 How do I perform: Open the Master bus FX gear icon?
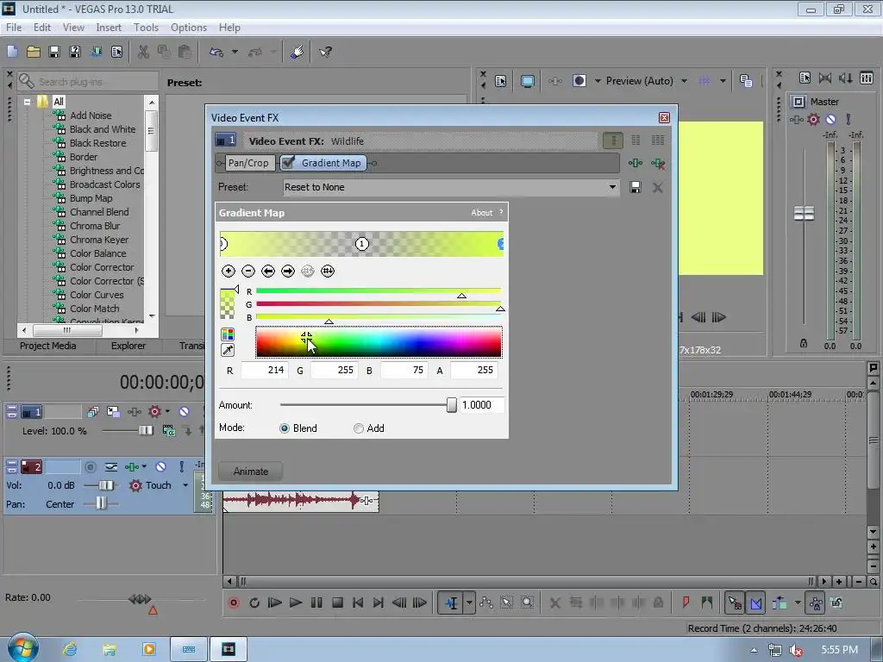tap(813, 119)
